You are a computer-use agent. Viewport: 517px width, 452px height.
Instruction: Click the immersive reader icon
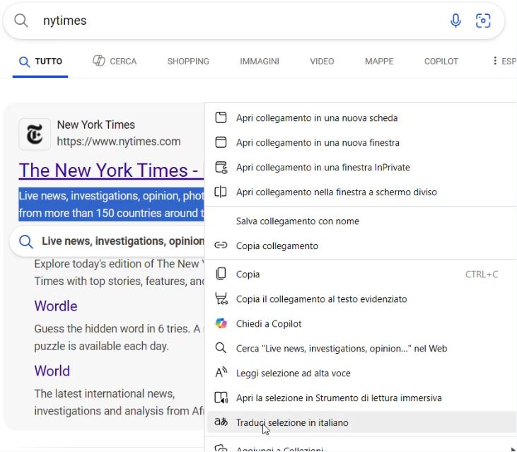221,398
